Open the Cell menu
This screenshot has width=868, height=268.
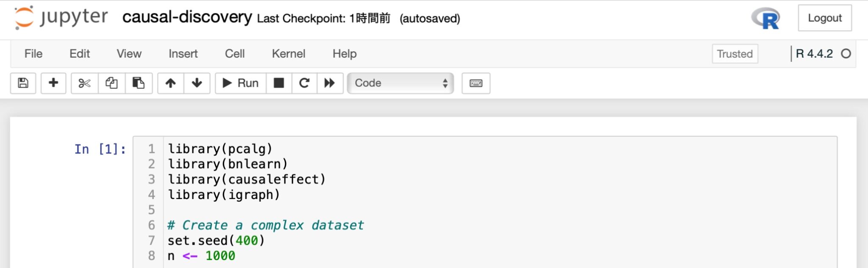click(235, 54)
